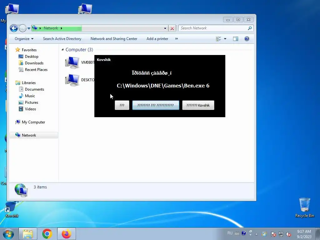This screenshot has height=240, width=320.
Task: Click the muted volume tray icon
Action: click(288, 234)
